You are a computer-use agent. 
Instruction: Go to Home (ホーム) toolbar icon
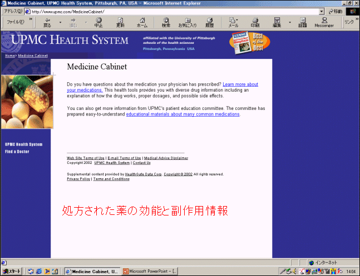coord(142,22)
